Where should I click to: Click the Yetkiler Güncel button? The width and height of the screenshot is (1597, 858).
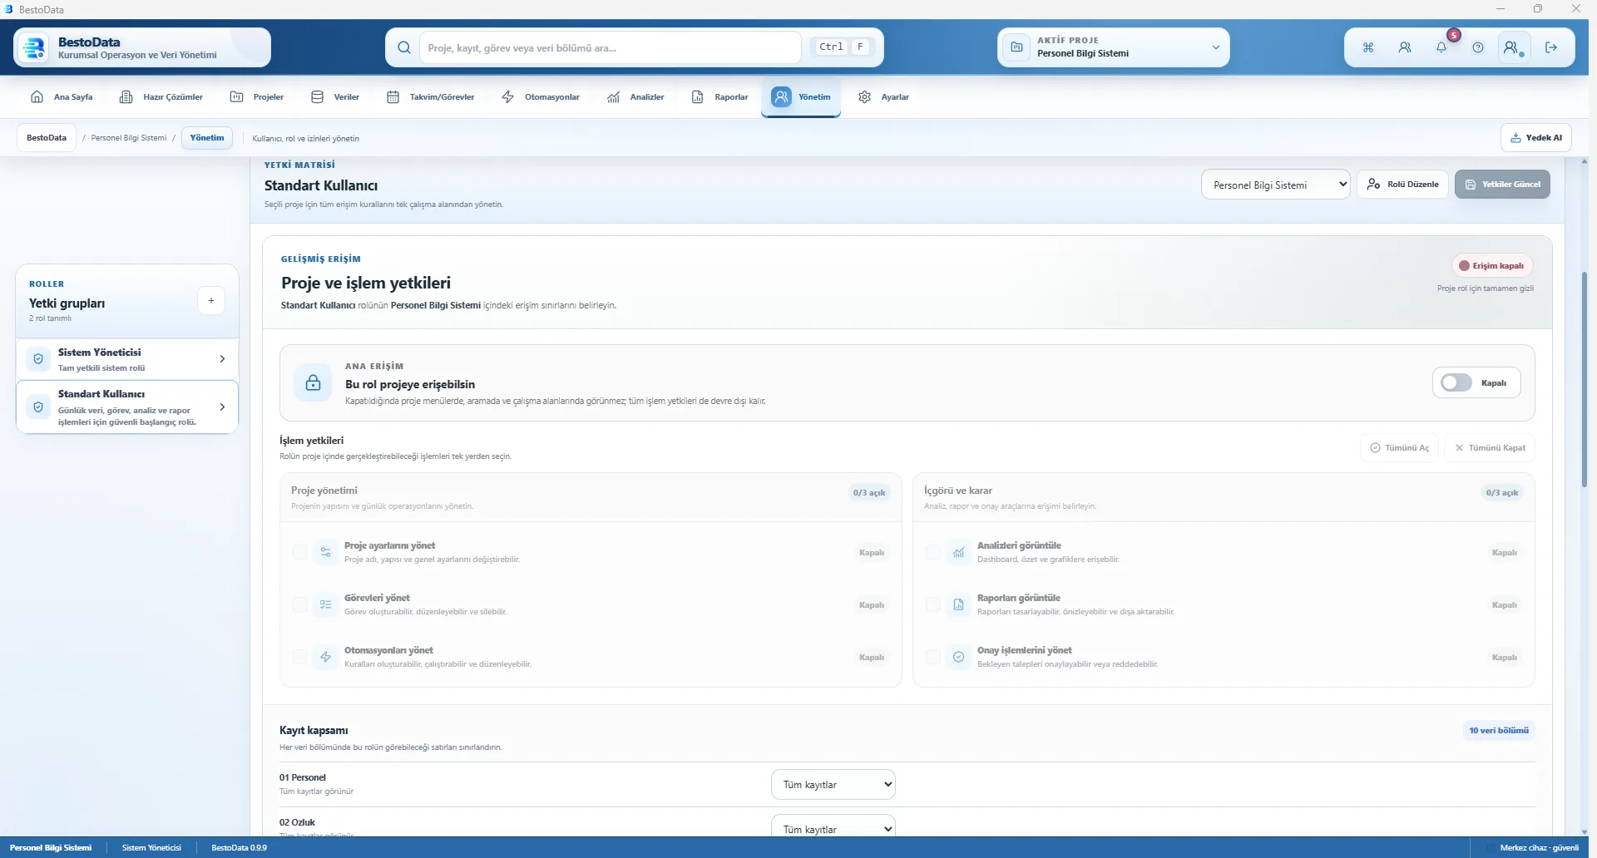1502,184
